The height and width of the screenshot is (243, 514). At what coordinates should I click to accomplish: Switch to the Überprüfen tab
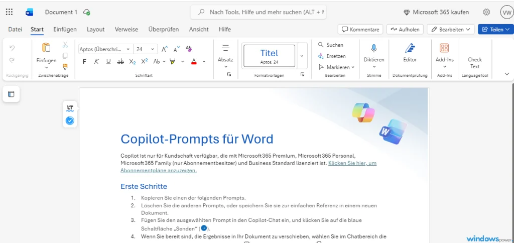pos(164,29)
